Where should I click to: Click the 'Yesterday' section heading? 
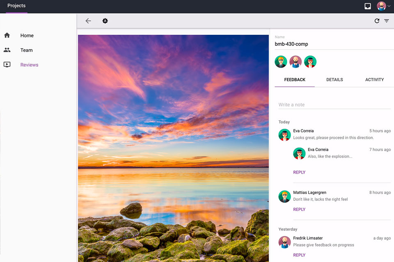click(x=288, y=229)
